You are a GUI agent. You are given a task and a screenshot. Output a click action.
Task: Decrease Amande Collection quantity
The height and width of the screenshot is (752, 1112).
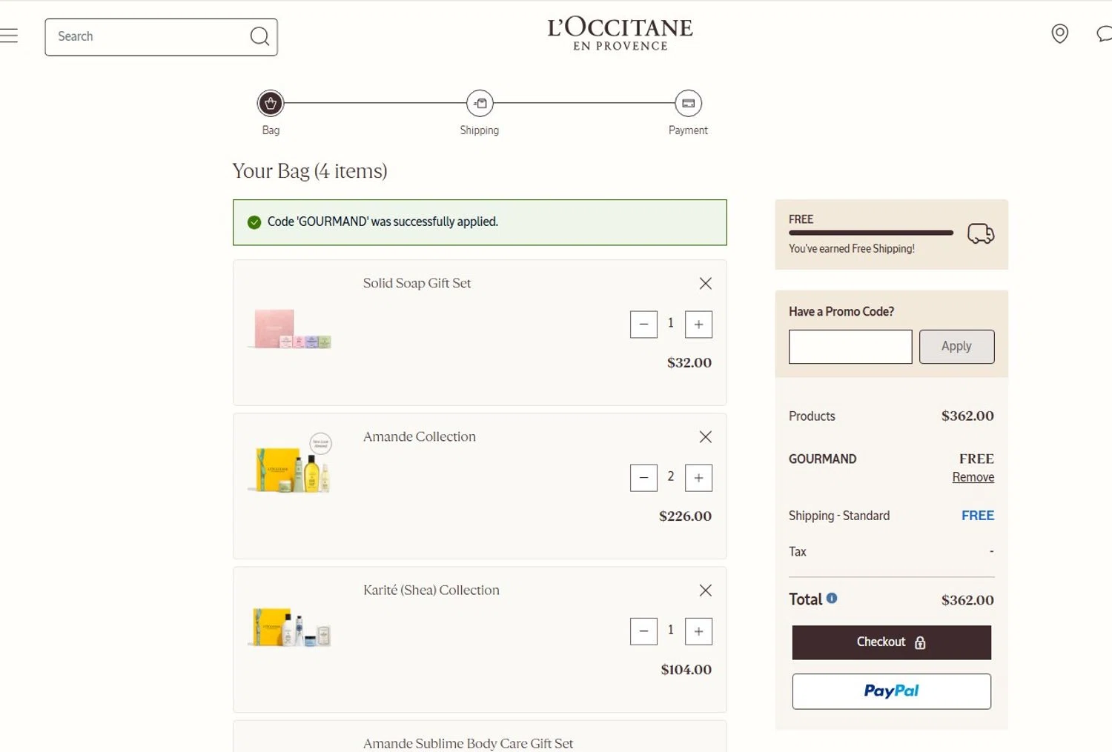click(643, 478)
